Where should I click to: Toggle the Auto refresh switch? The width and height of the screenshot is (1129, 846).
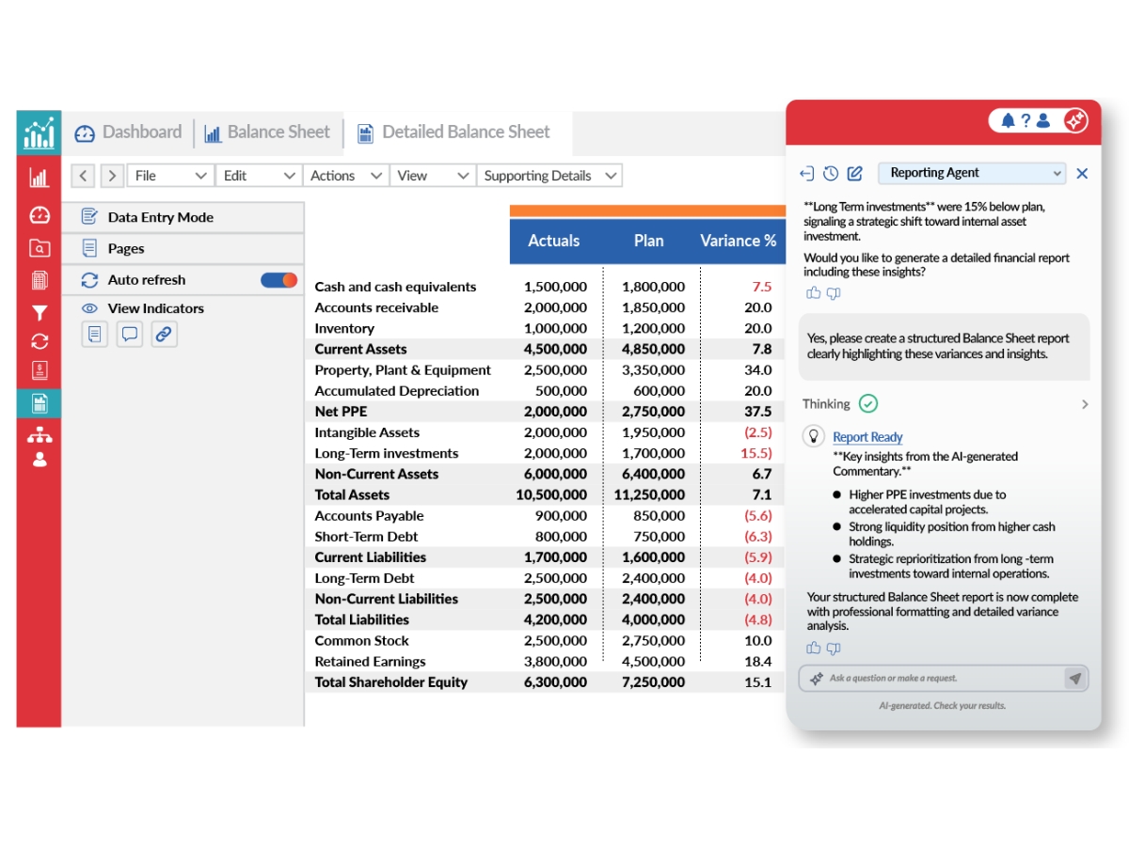pyautogui.click(x=278, y=280)
